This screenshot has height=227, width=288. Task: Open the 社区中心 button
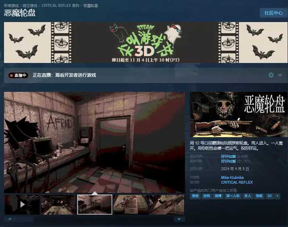pos(273,13)
